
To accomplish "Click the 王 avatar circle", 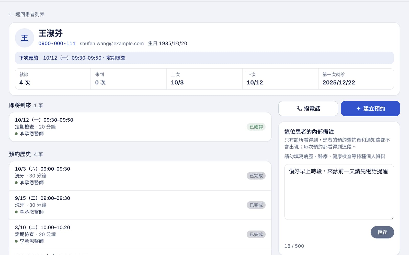I will 25,38.
